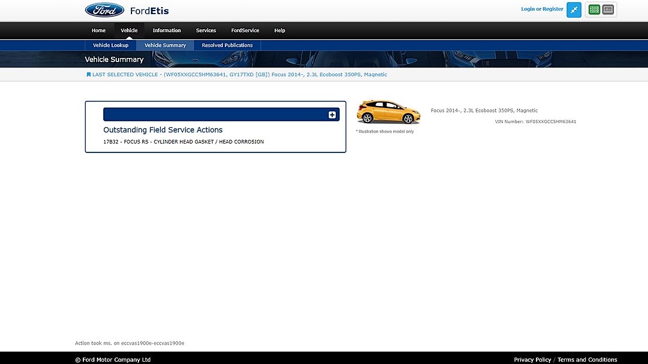Screen dimensions: 648x364
Task: Click the Ford oval logo
Action: pos(104,10)
